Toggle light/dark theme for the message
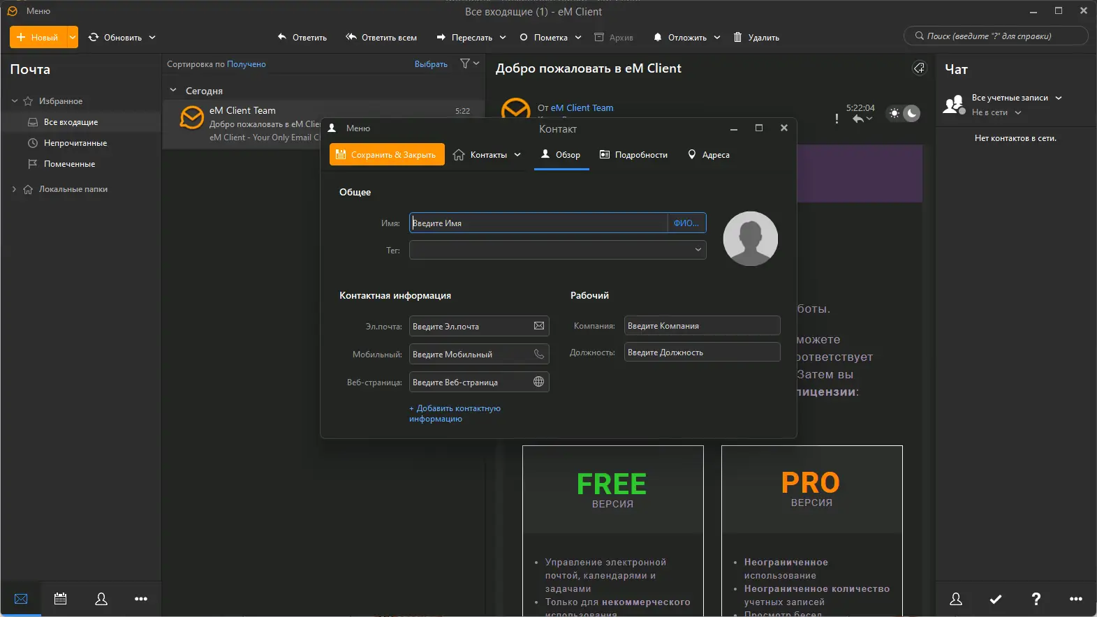 tap(903, 113)
